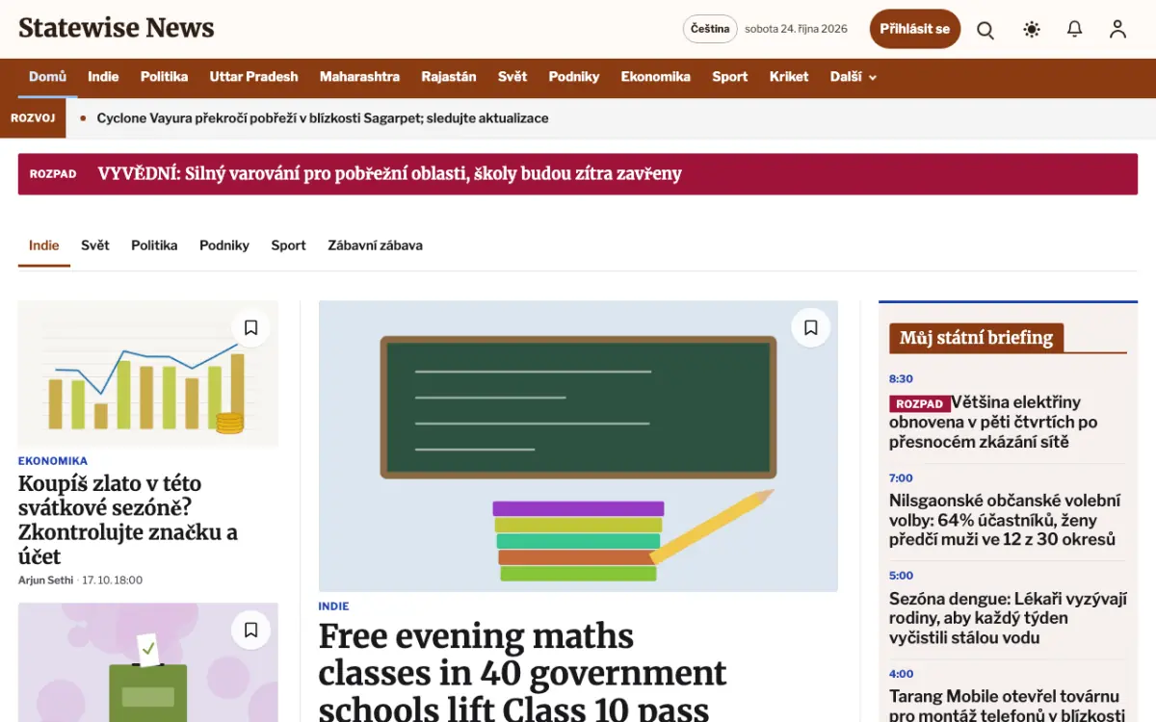The image size is (1156, 722).
Task: Bookmark the gold buying article
Action: (x=250, y=328)
